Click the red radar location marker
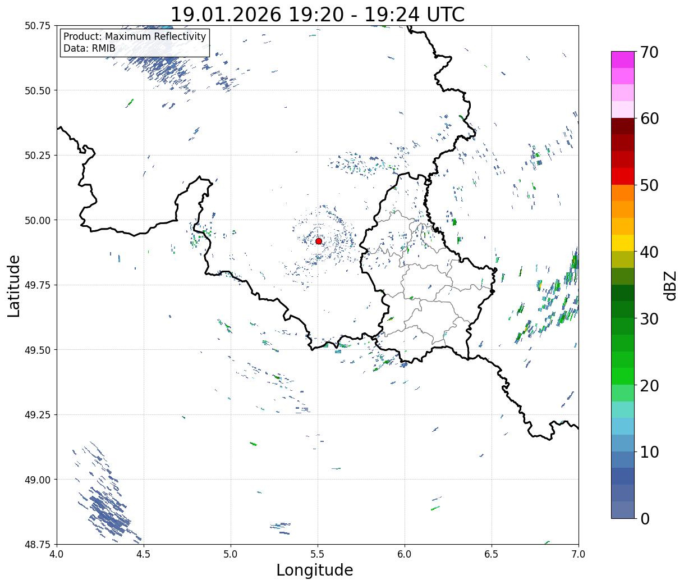 (x=319, y=241)
